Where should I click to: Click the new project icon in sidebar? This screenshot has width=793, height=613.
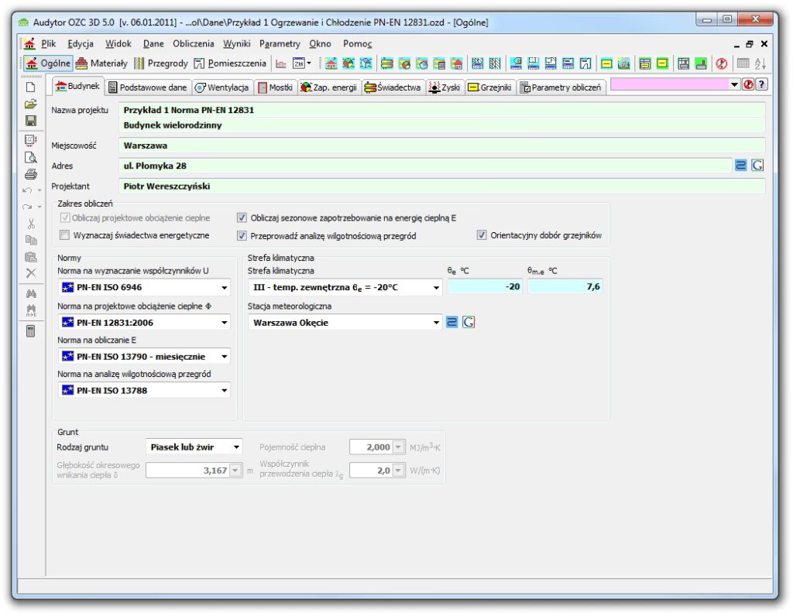(31, 87)
